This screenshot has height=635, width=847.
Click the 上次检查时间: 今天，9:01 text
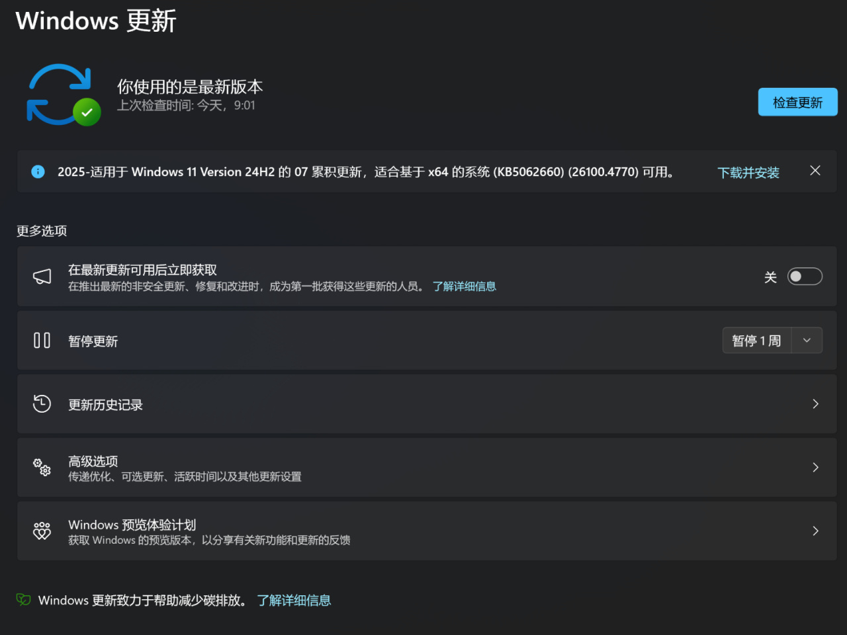pos(186,105)
